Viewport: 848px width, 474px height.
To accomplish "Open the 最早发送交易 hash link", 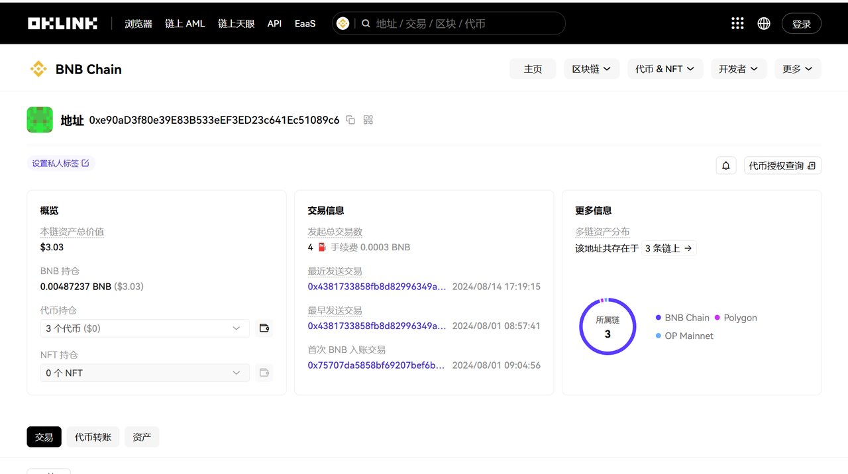I will 377,326.
